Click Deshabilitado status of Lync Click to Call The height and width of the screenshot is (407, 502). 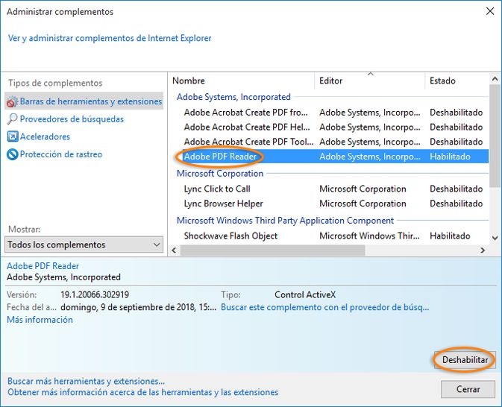pyautogui.click(x=456, y=189)
